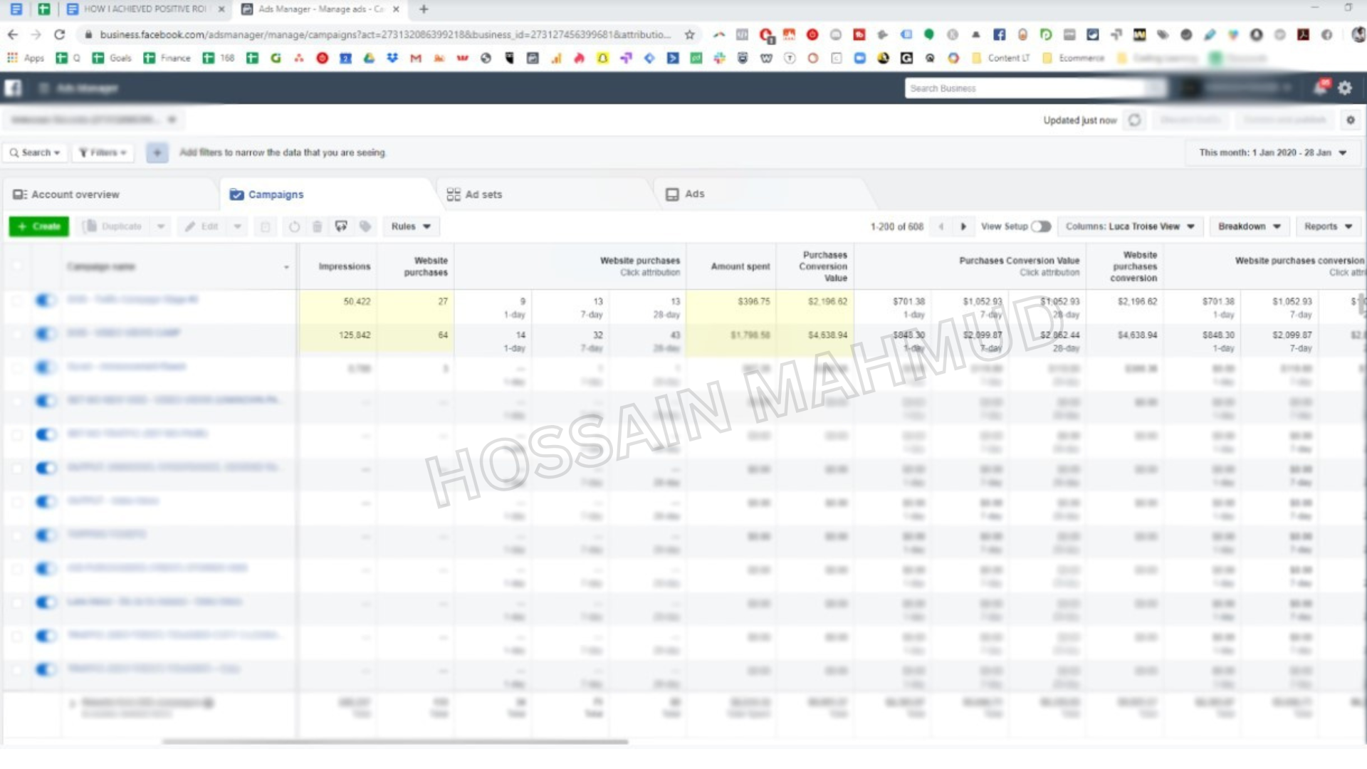Image resolution: width=1367 pixels, height=769 pixels.
Task: Refresh data next to Updated just now
Action: point(1134,120)
